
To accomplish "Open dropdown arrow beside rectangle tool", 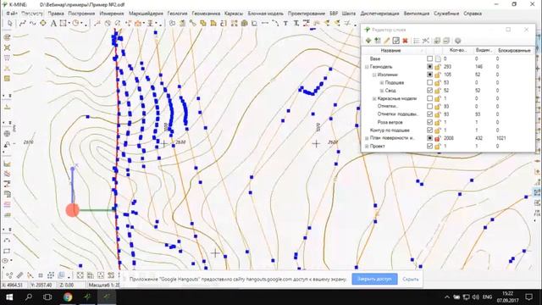I will 69,24.
